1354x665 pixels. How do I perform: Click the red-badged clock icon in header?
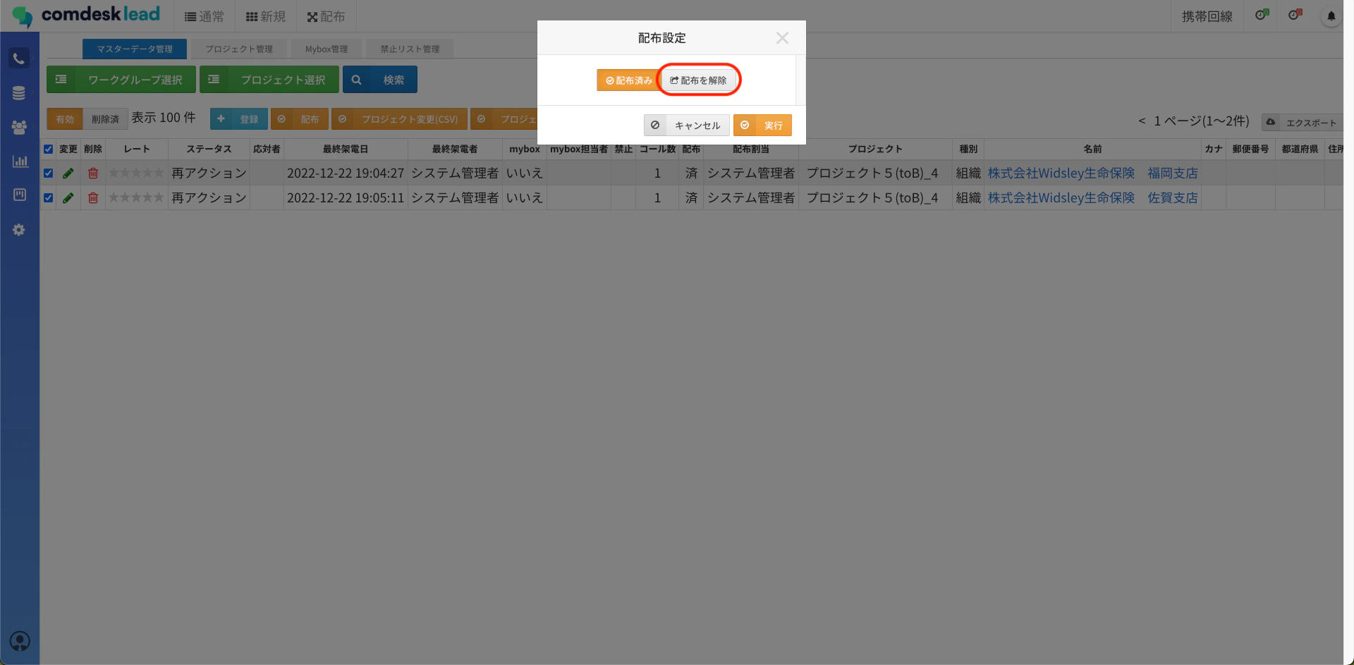pyautogui.click(x=1295, y=15)
